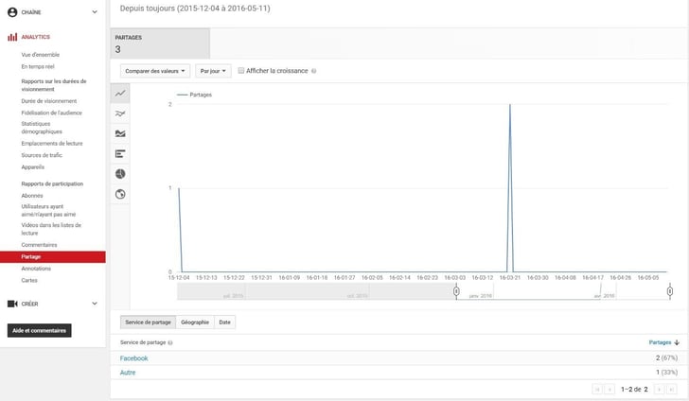Open Fidélisation de l'audience report
Viewport: 689px width, 401px height.
[51, 113]
